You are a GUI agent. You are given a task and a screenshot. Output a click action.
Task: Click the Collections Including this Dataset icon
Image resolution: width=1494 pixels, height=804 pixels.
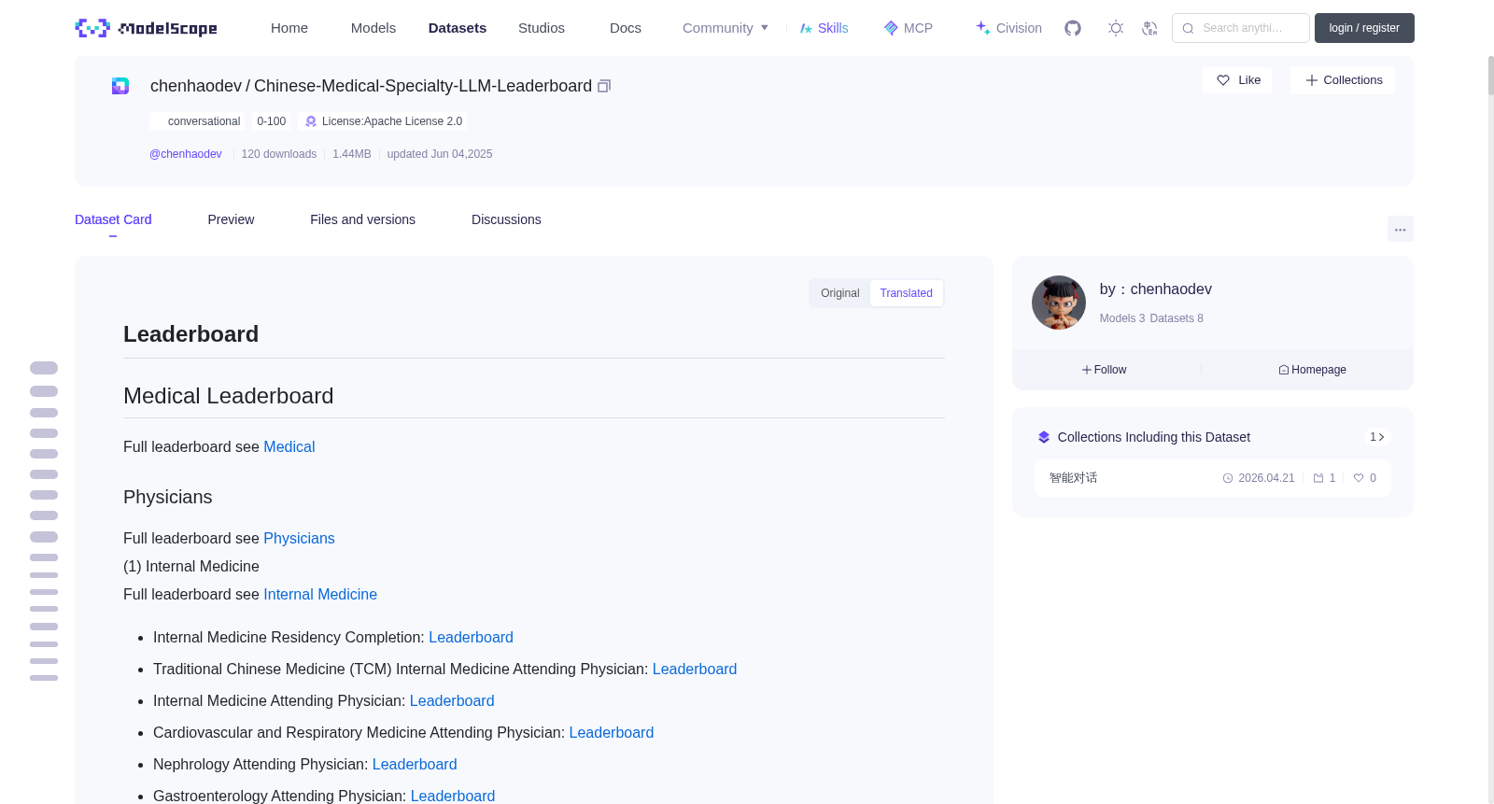click(x=1044, y=437)
